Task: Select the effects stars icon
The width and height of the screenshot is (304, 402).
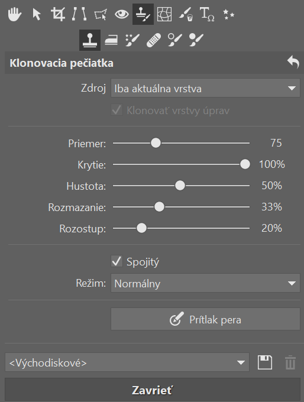Action: pyautogui.click(x=228, y=14)
